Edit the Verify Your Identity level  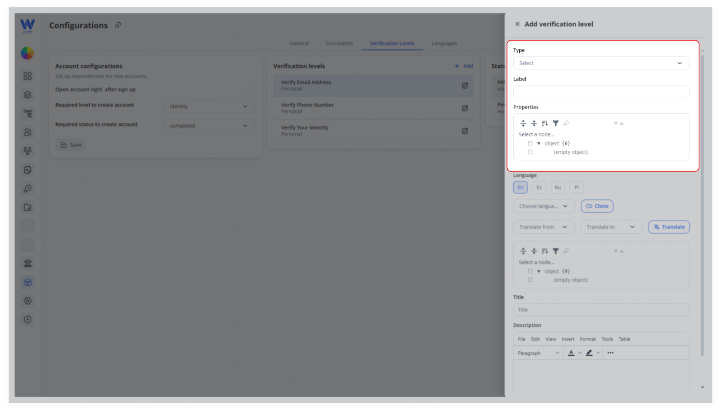pos(465,131)
